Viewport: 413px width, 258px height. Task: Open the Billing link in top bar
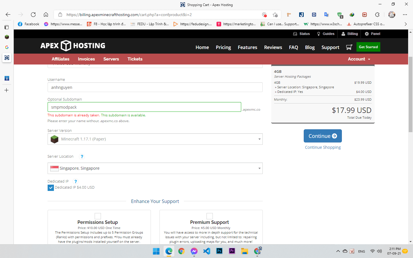coord(350,34)
